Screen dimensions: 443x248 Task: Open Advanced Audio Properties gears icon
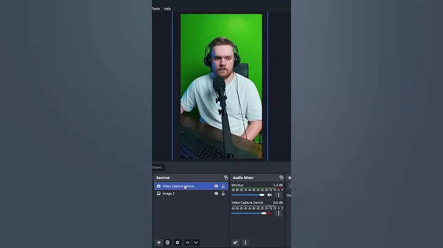click(x=235, y=242)
